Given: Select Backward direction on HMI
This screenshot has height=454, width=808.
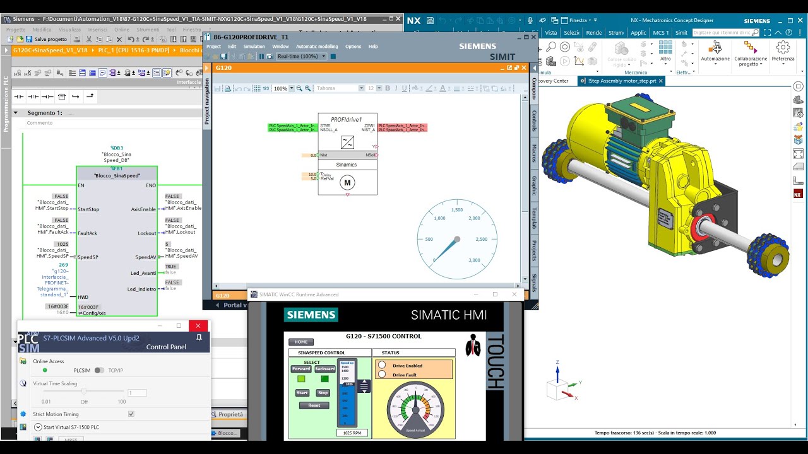Looking at the screenshot, I should click(x=324, y=369).
